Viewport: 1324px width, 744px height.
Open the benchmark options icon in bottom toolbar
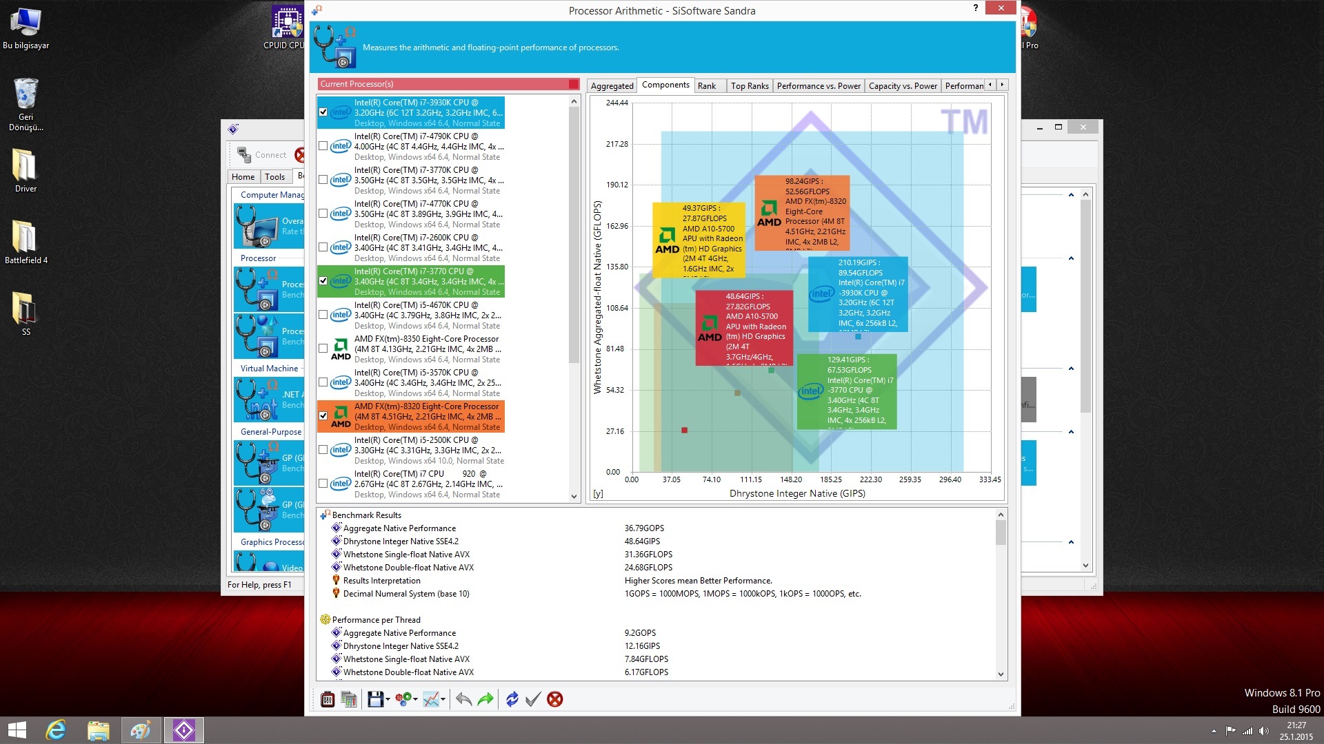pos(328,699)
